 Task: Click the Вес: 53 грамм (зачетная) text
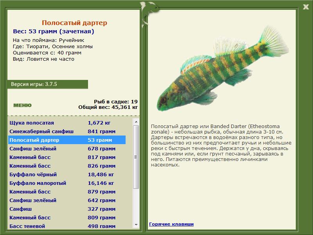[54, 31]
